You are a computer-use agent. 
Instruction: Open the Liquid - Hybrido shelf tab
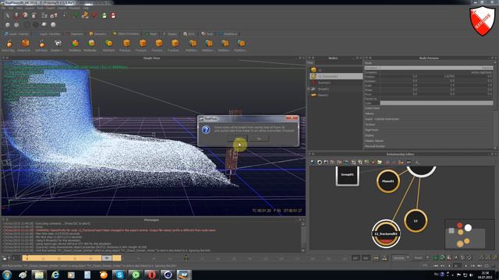point(16,33)
